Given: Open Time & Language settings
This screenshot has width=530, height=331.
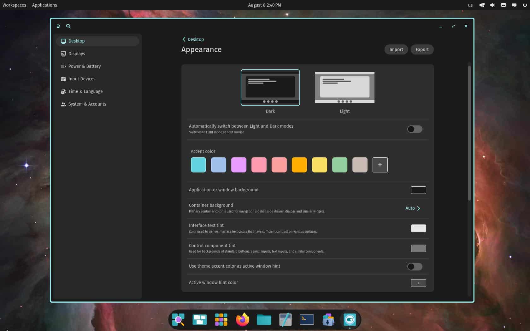Looking at the screenshot, I should point(85,91).
